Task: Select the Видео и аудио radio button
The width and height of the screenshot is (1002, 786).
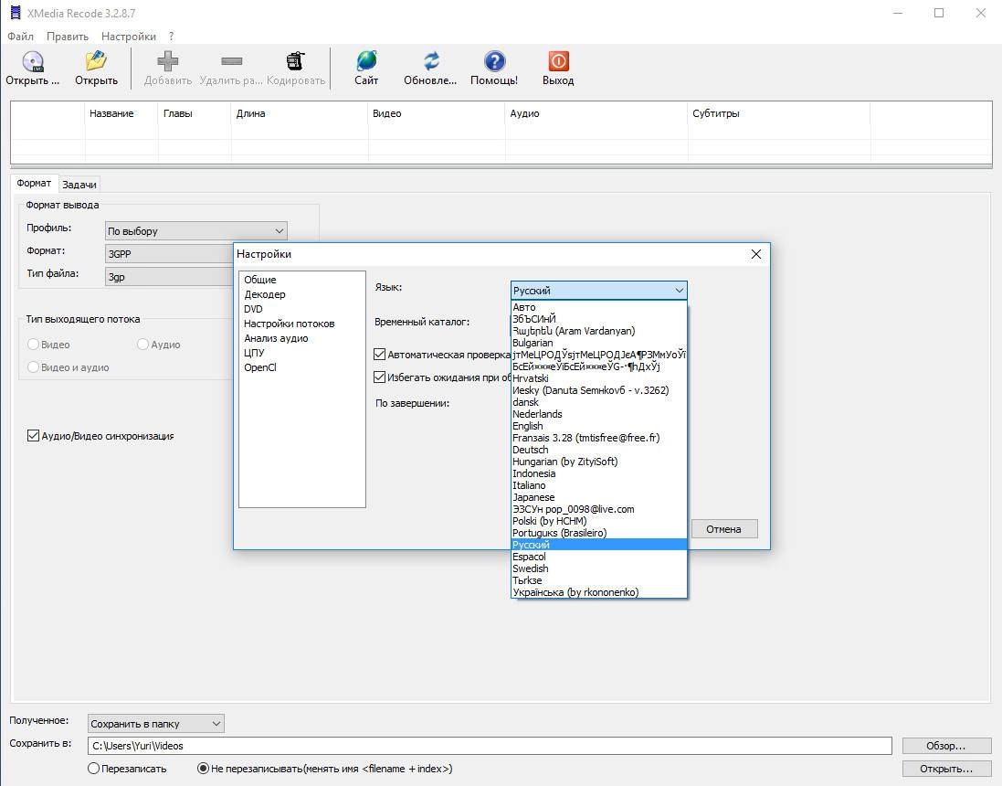Action: [x=33, y=367]
